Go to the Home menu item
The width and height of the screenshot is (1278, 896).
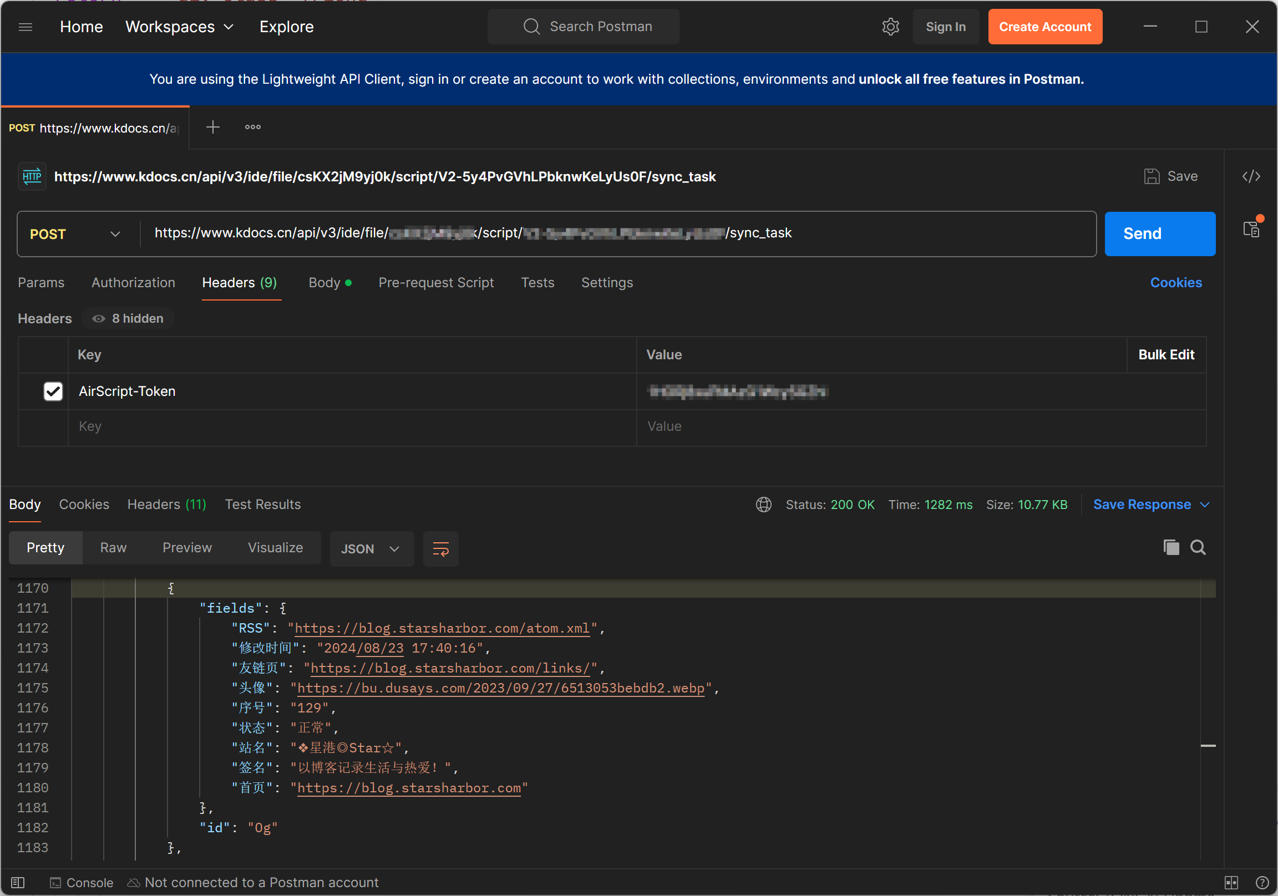82,27
